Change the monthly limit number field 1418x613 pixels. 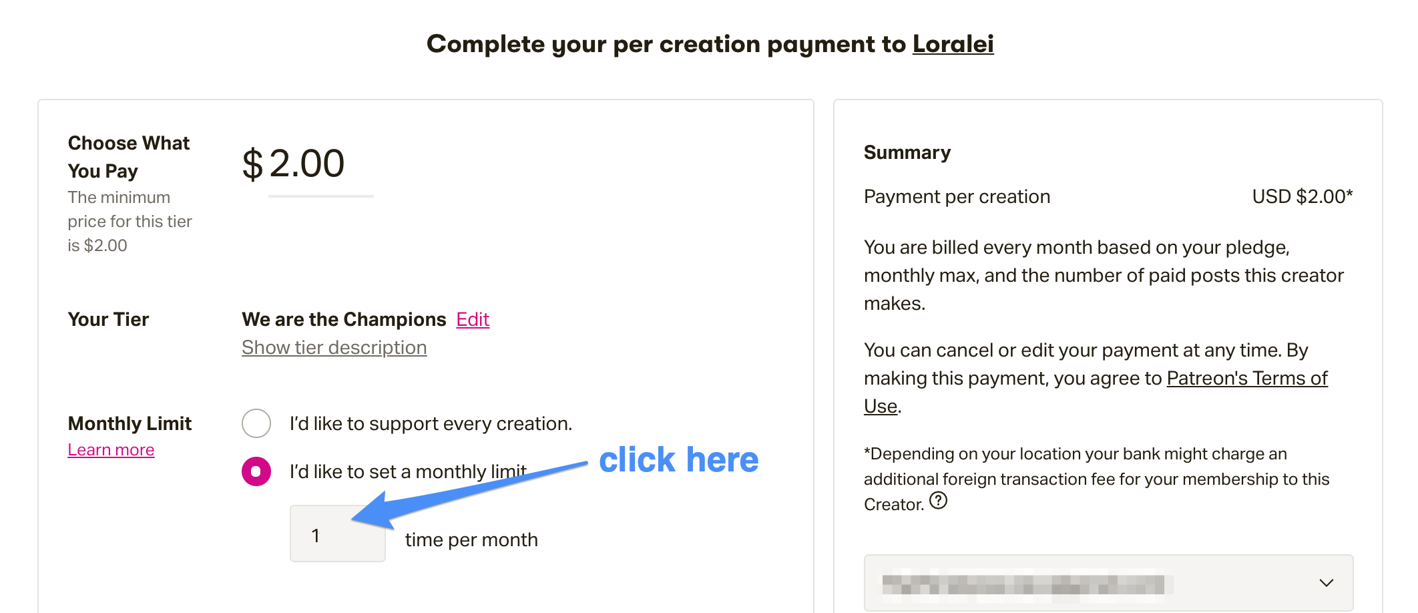point(337,534)
